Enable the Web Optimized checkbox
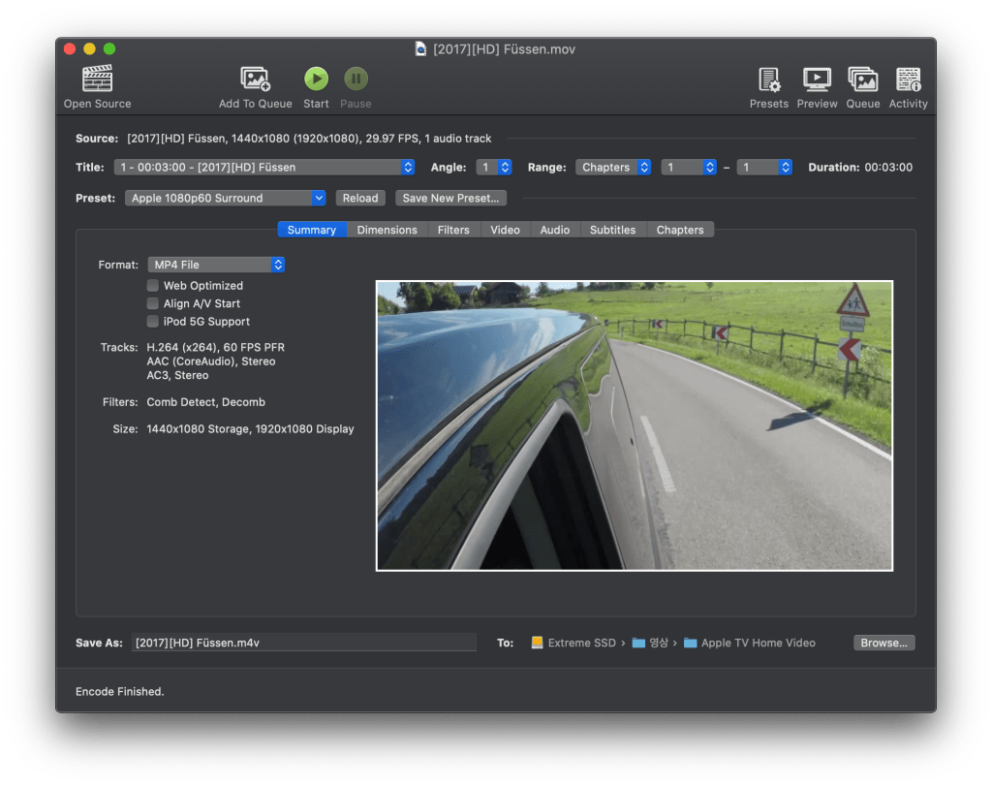Viewport: 992px width, 786px height. (153, 286)
